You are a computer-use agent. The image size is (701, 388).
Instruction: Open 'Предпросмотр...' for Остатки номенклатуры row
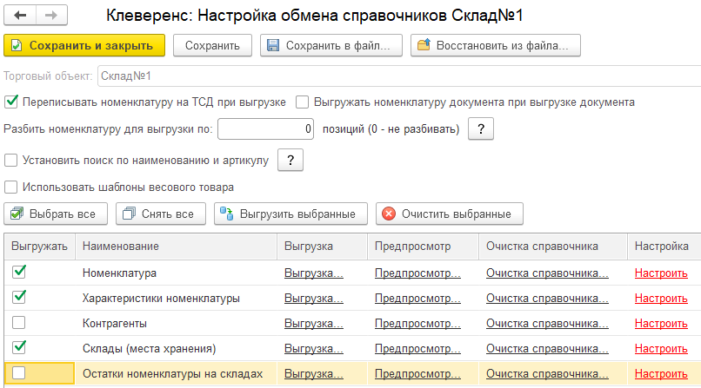417,374
